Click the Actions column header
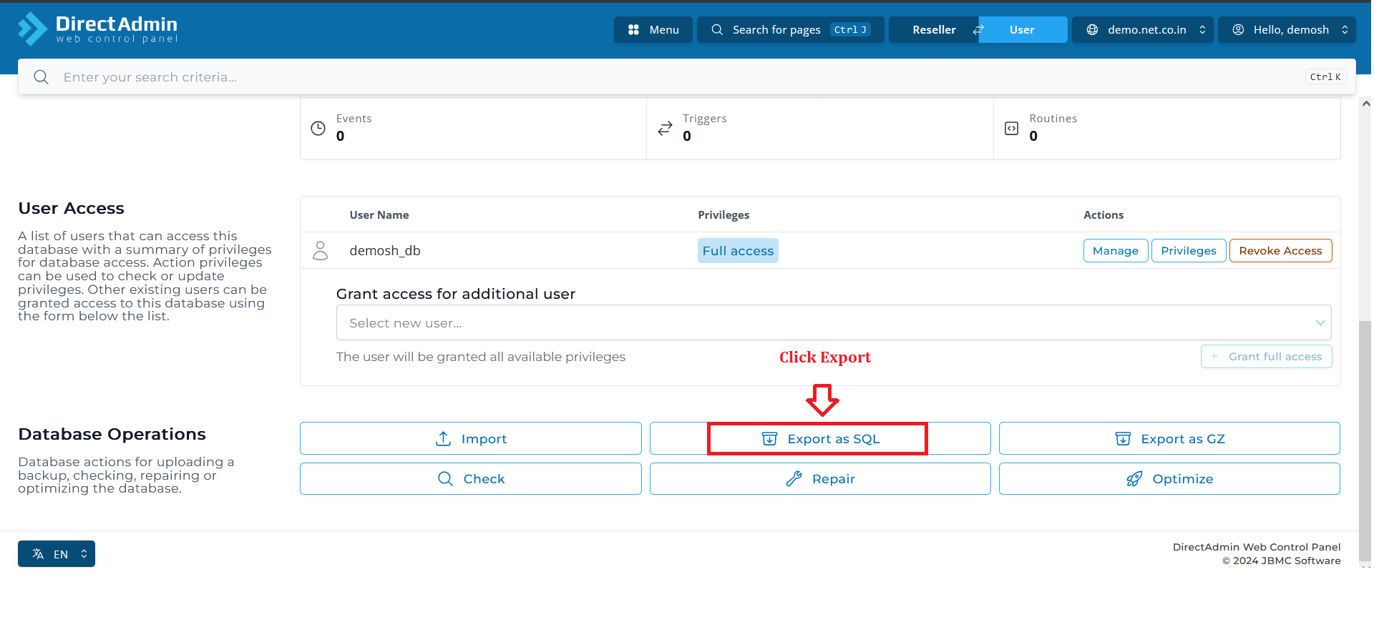Viewport: 1374px width, 617px height. pos(1103,215)
